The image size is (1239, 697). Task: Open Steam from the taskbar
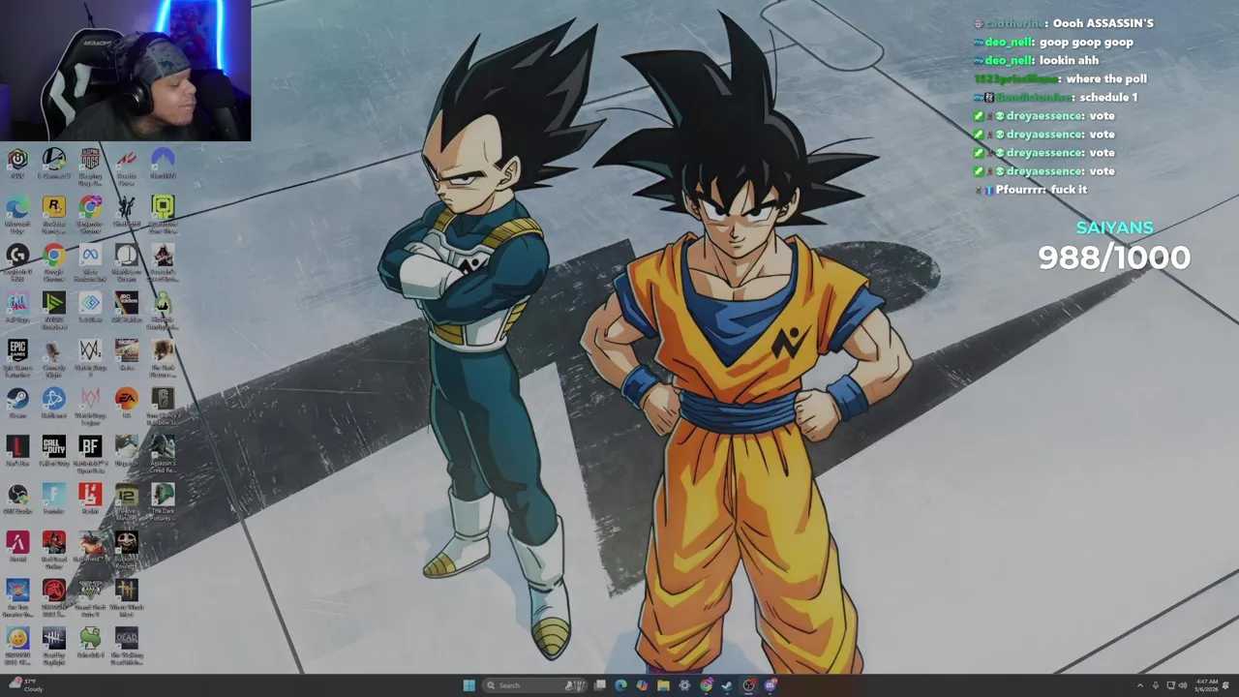[x=727, y=685]
